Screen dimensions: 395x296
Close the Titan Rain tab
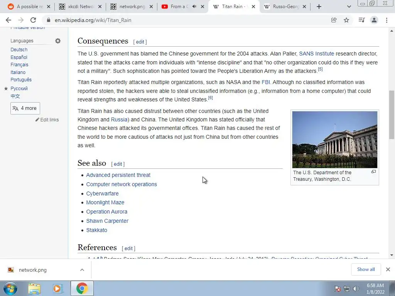coord(253,7)
